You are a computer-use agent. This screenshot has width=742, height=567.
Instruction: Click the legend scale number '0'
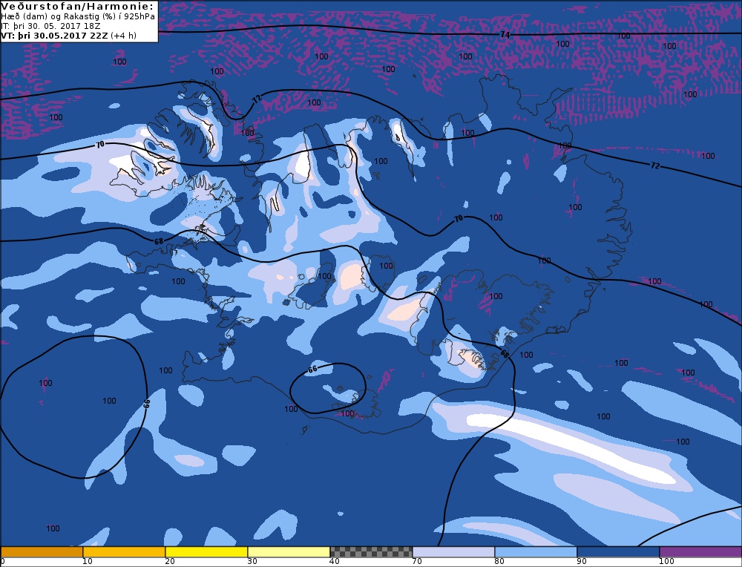[3, 561]
